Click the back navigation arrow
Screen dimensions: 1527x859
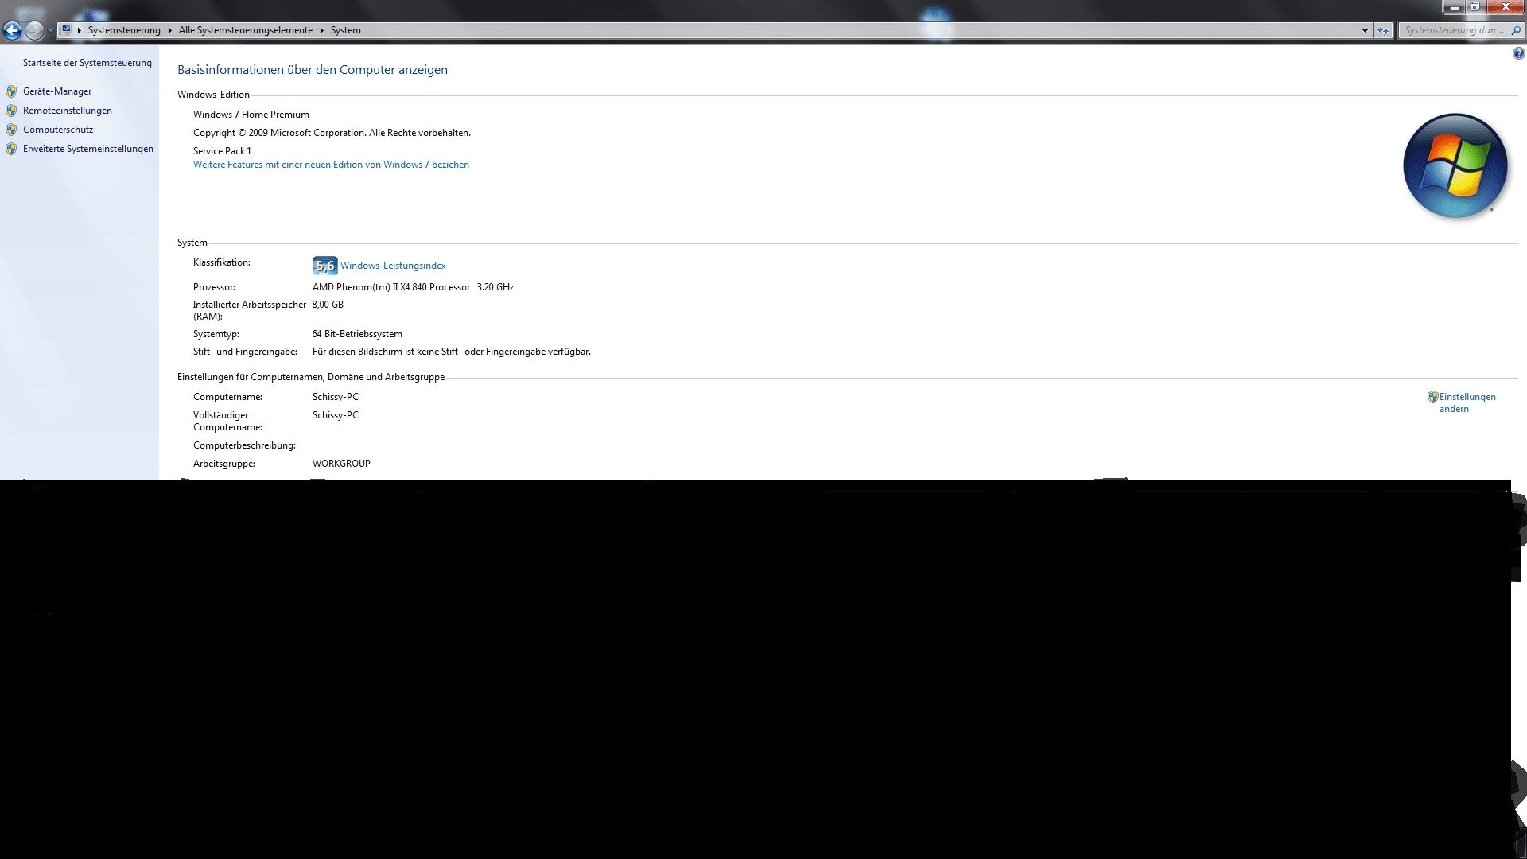[12, 30]
